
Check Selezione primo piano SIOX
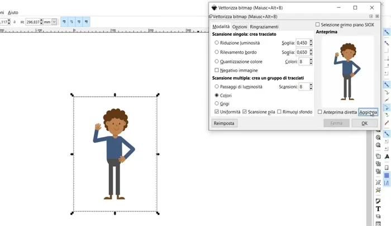(318, 25)
